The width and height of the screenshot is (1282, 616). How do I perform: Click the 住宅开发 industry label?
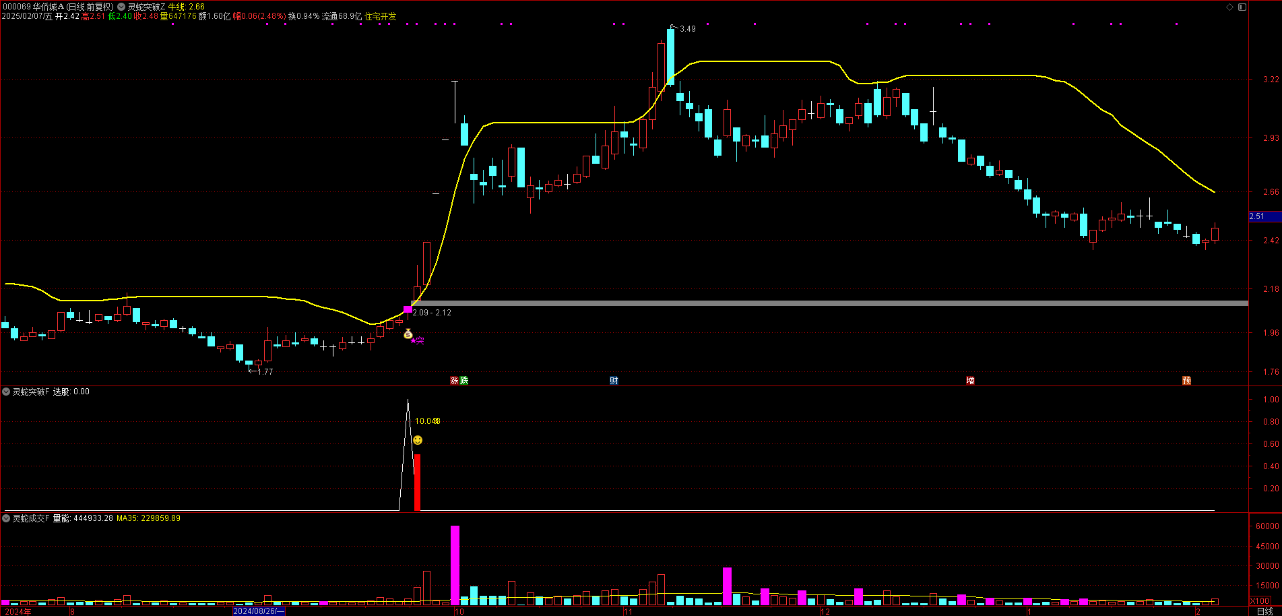click(x=381, y=16)
